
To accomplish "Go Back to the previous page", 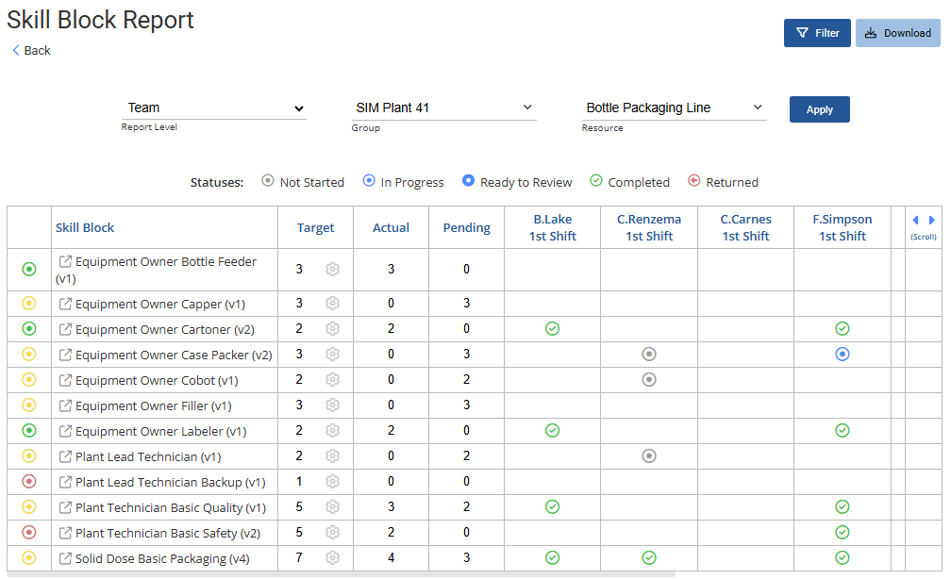I will [x=31, y=51].
